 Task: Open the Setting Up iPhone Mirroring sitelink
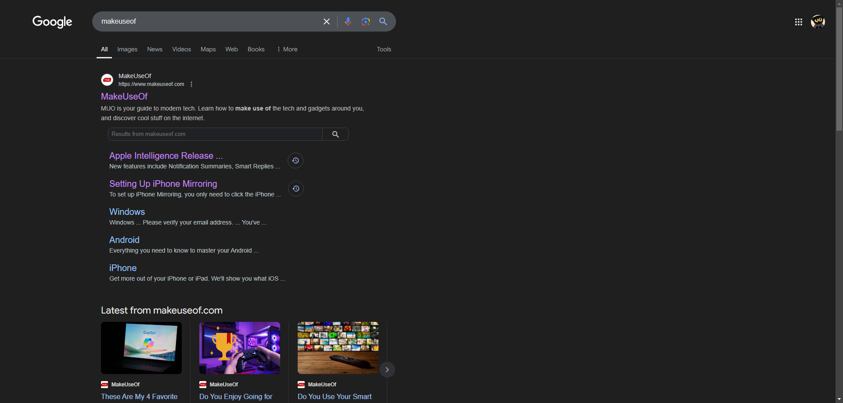coord(163,184)
